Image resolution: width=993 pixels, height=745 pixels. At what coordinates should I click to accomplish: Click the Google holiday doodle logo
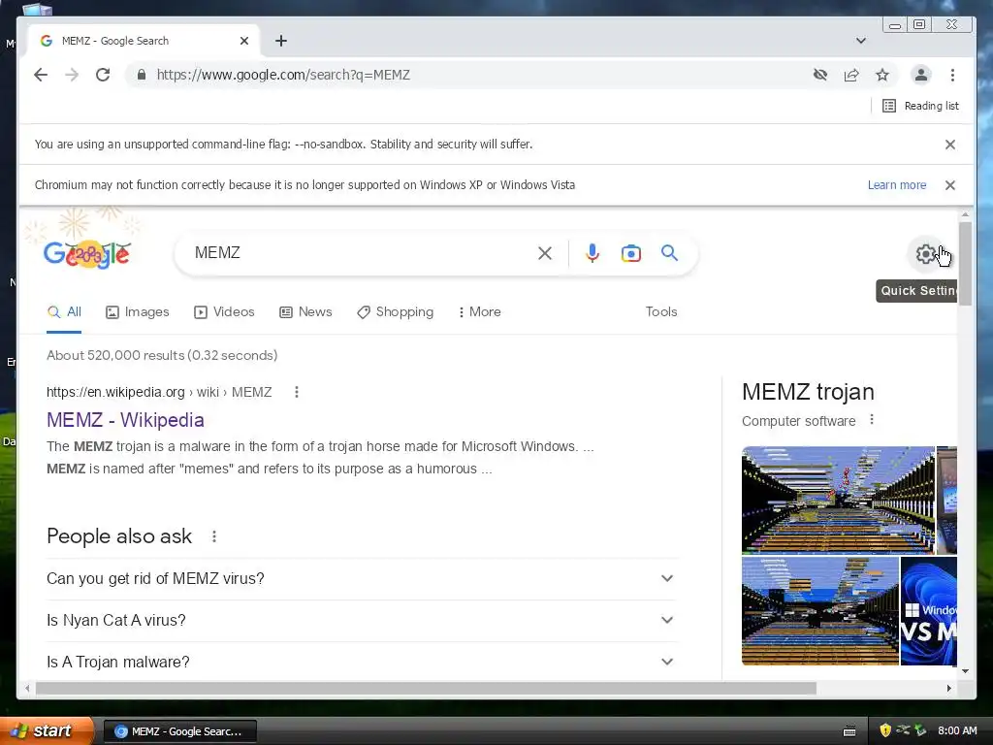[86, 253]
